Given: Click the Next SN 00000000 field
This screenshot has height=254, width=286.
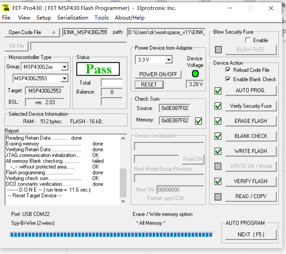Looking at the screenshot, I should tap(180, 190).
